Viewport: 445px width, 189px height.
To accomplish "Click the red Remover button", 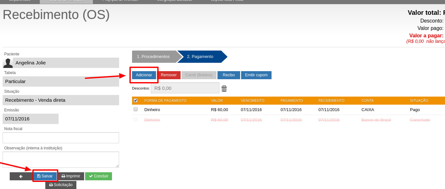I will pos(169,75).
